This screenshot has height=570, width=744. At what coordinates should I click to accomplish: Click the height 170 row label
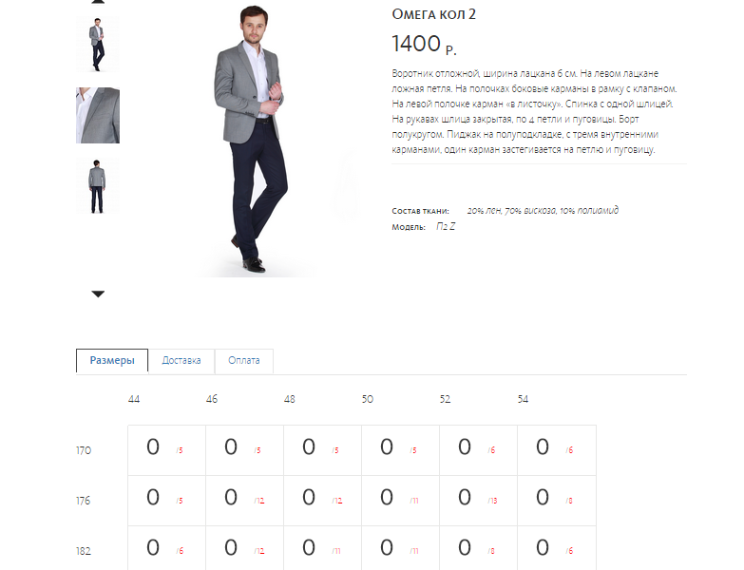[84, 450]
